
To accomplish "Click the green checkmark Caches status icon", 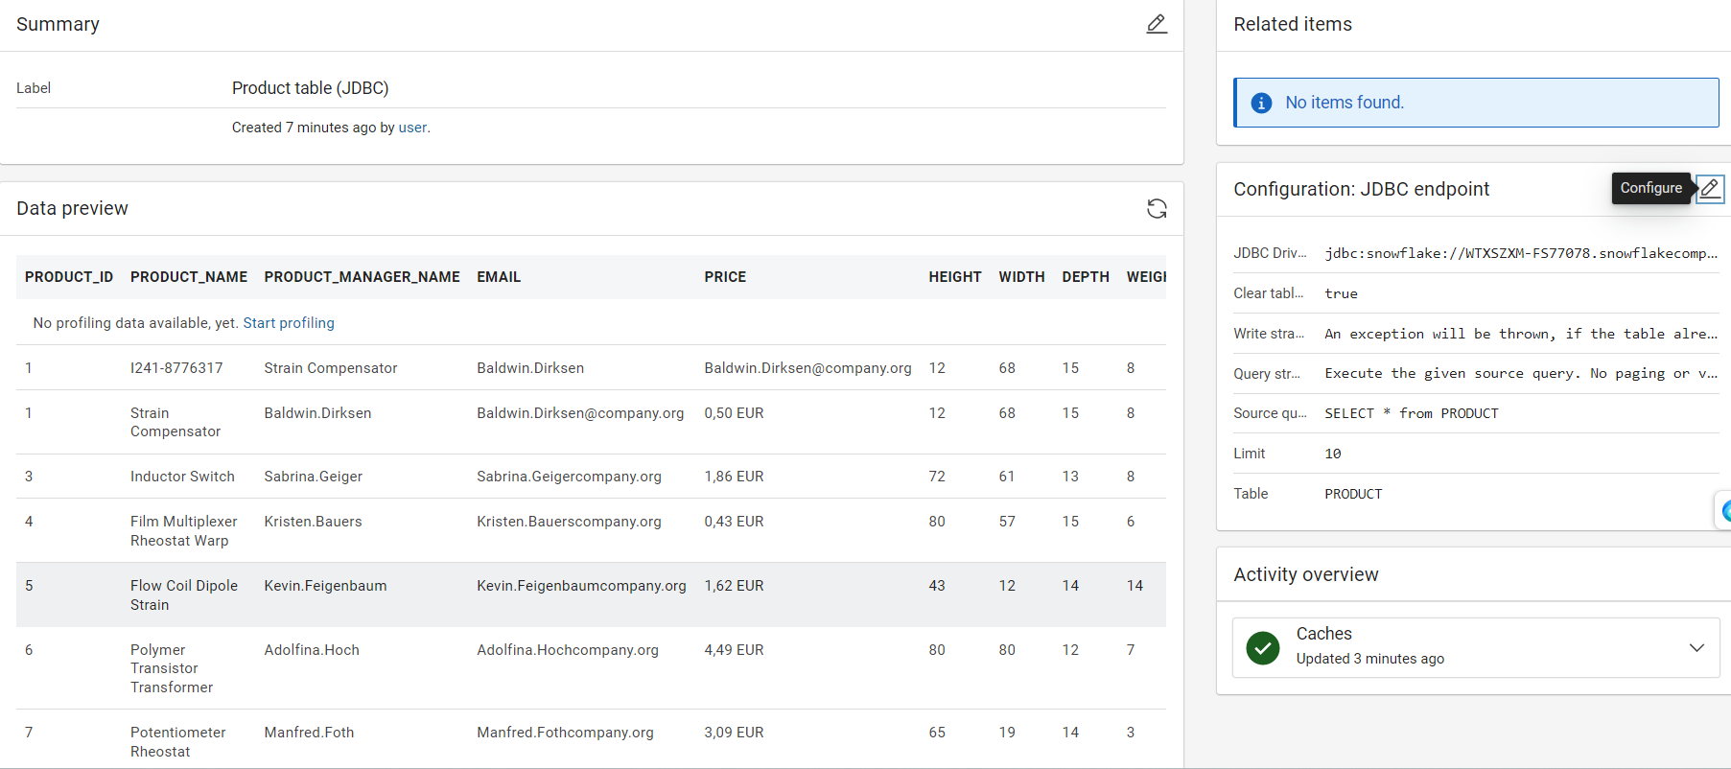I will pyautogui.click(x=1263, y=648).
